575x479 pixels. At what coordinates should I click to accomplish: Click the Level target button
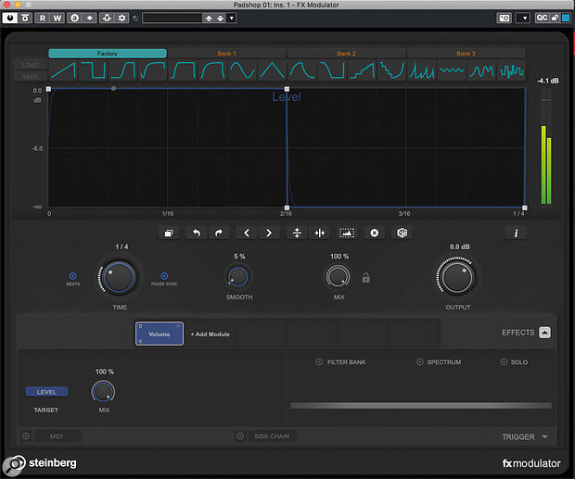coord(46,392)
